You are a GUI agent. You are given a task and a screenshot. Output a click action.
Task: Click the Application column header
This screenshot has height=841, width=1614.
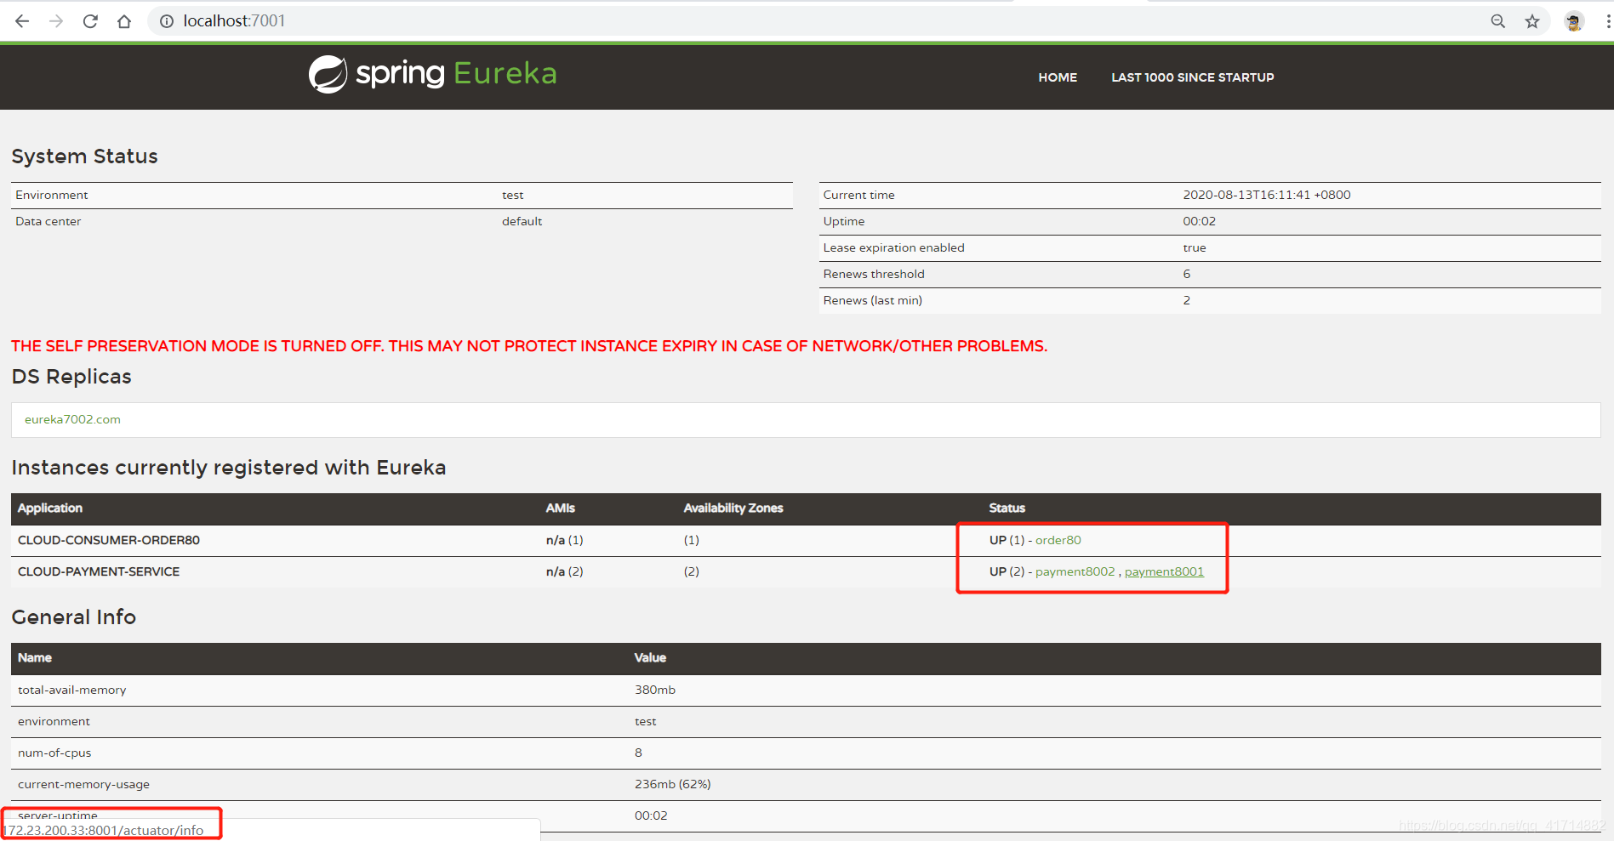coord(50,508)
